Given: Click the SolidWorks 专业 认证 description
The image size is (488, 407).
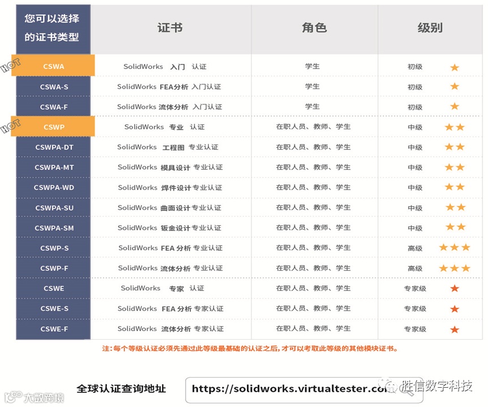Looking at the screenshot, I should 165,127.
